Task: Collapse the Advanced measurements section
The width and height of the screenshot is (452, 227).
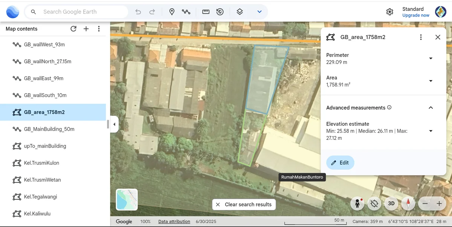Action: point(431,108)
